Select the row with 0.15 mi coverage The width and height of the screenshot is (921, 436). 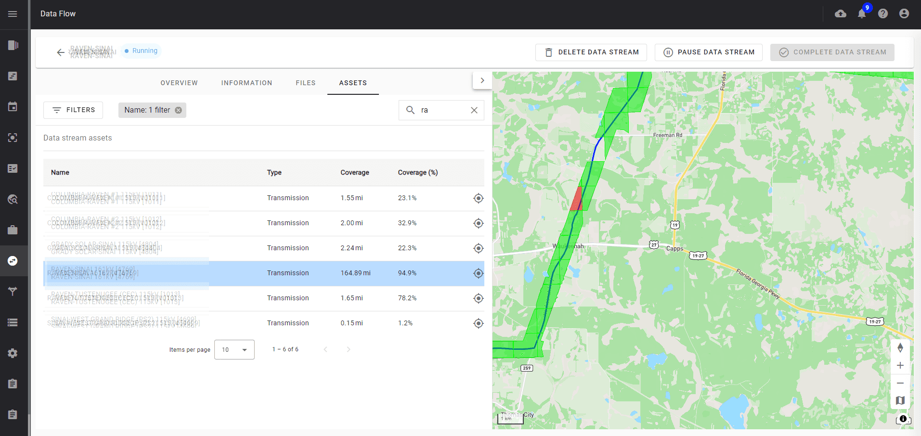264,323
